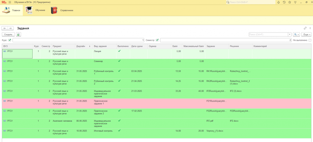Focus the list search field Ctrl+F
The width and height of the screenshot is (313, 142).
268,34
